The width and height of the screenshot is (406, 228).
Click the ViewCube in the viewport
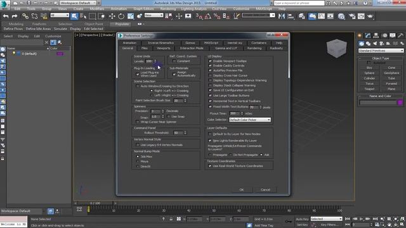[337, 48]
